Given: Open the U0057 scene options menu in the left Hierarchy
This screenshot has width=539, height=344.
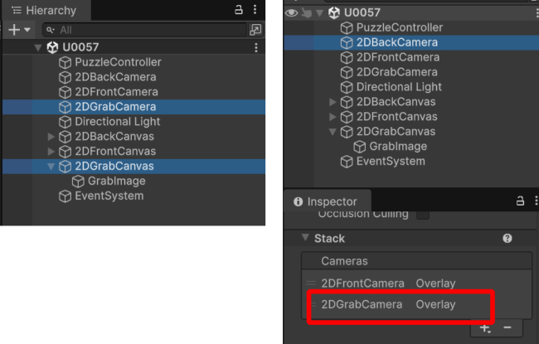Looking at the screenshot, I should point(255,48).
